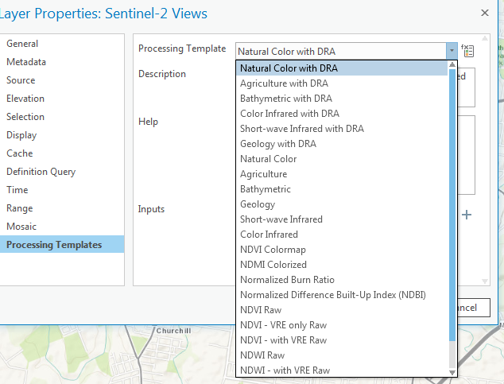Select NDVI - with VRE Raw
This screenshot has width=504, height=384.
(342, 340)
